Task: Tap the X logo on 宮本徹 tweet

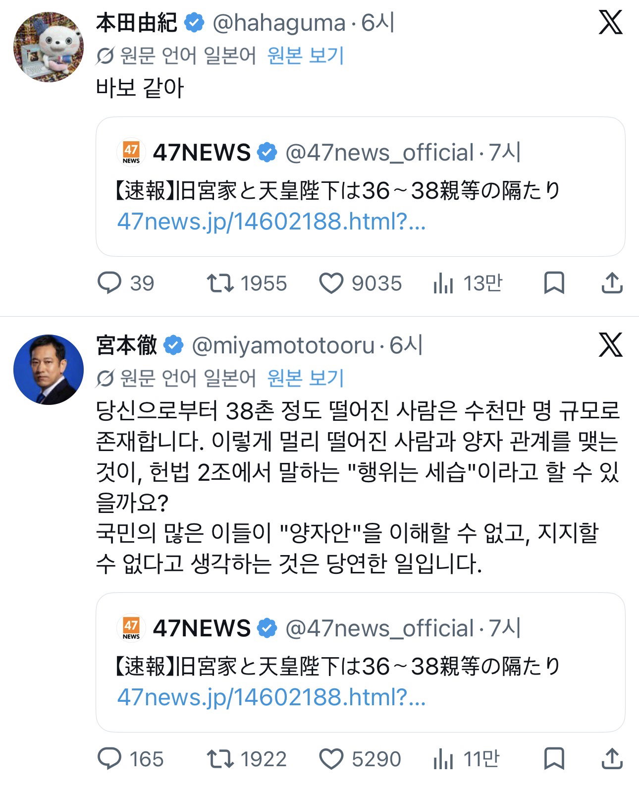Action: [x=610, y=345]
